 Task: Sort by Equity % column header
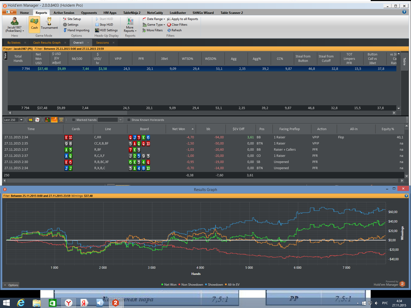click(388, 129)
